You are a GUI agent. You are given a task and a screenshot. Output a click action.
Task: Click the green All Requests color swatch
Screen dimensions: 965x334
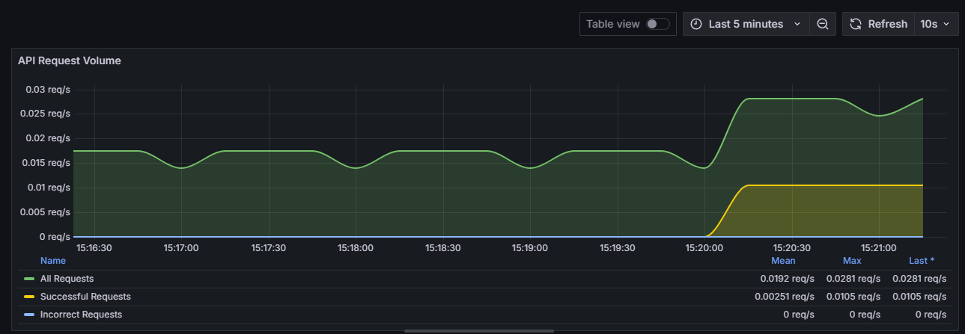(29, 279)
